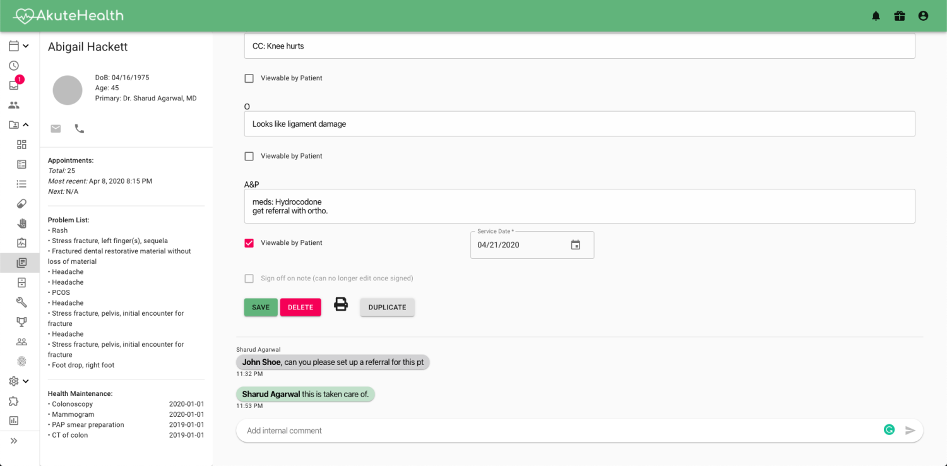Open the medications pill icon
947x466 pixels.
click(21, 203)
